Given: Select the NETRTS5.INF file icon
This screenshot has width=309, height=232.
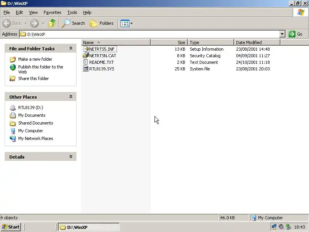Looking at the screenshot, I should pyautogui.click(x=86, y=49).
